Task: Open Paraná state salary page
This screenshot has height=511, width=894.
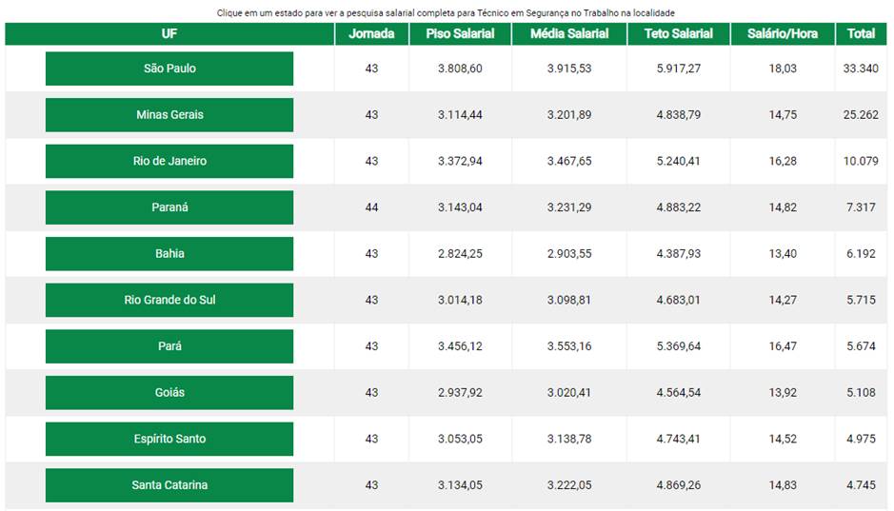Action: 169,207
